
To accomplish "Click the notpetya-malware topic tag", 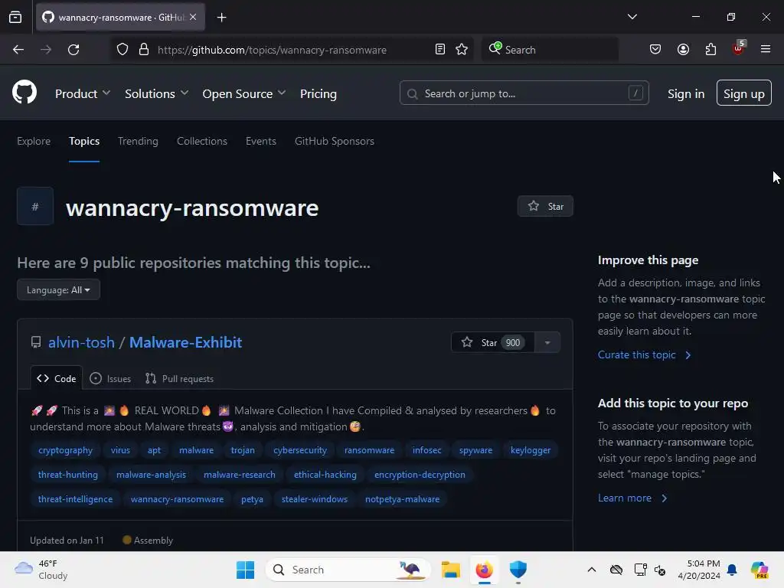I will (x=403, y=499).
